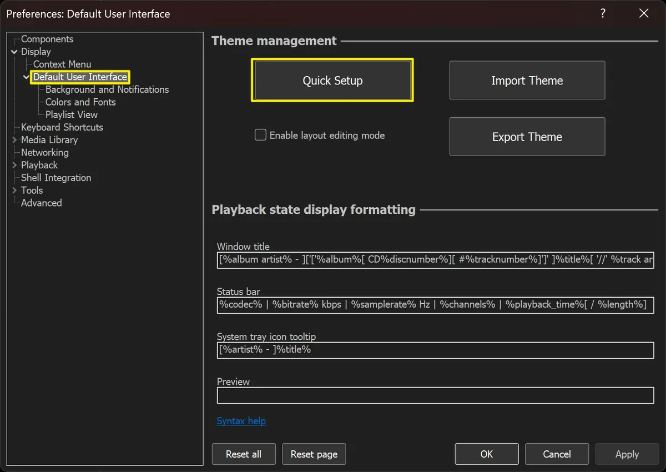Select the Display tree item
The width and height of the screenshot is (666, 472).
(36, 52)
